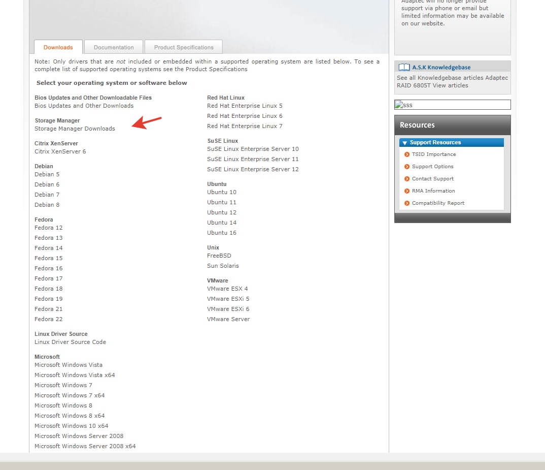Choose Microsoft Windows 7 x64 downloads
Image resolution: width=545 pixels, height=470 pixels.
pos(70,395)
